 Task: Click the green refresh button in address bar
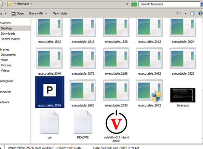(x=134, y=4)
